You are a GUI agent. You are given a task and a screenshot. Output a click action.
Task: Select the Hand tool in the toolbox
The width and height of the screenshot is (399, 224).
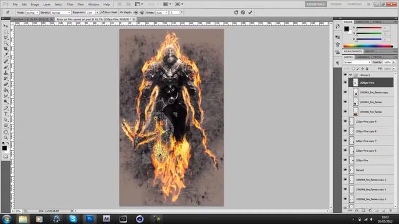pyautogui.click(x=6, y=132)
